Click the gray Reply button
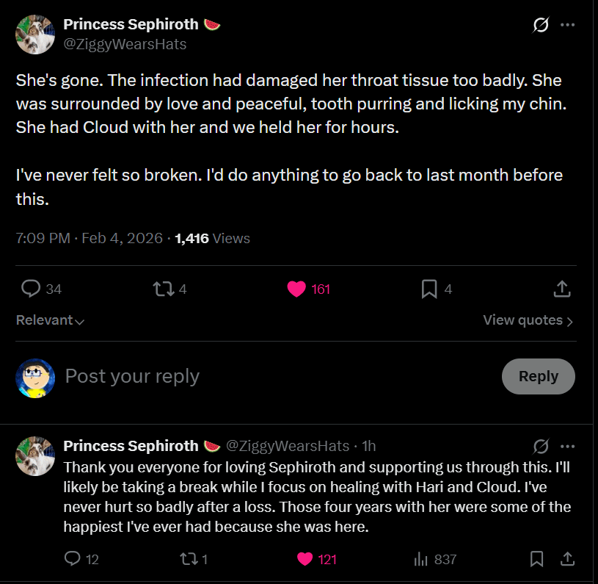The height and width of the screenshot is (584, 598). click(x=538, y=376)
